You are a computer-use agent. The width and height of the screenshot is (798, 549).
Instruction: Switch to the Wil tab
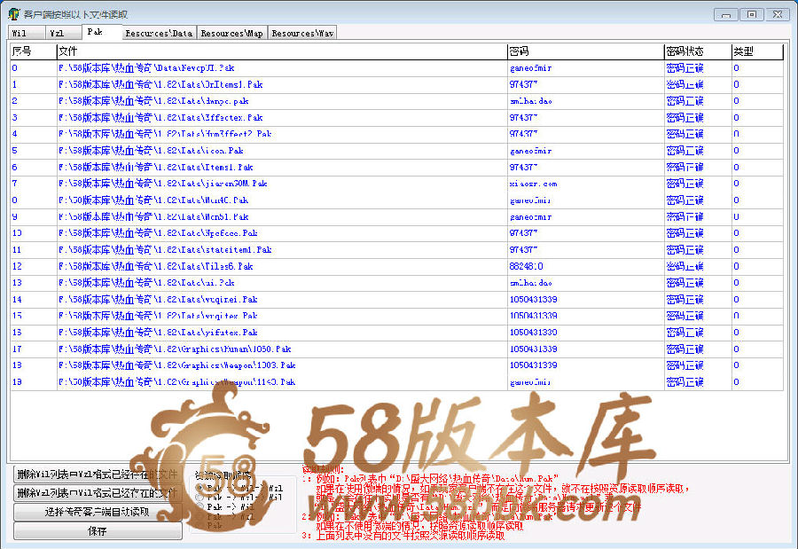(25, 33)
